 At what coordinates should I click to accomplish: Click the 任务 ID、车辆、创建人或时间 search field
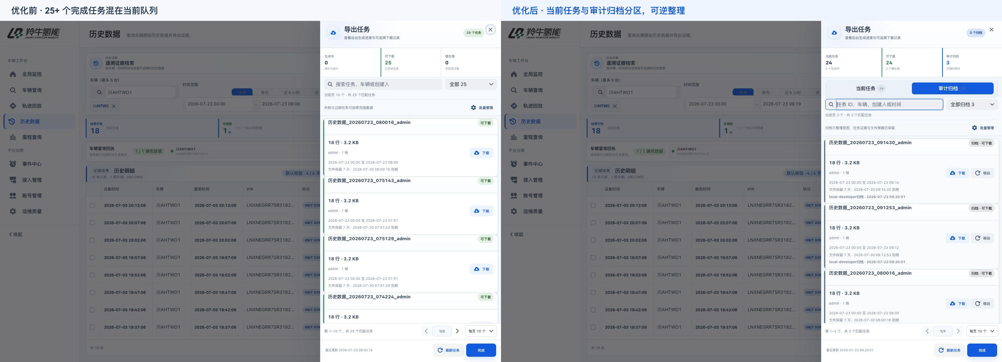pyautogui.click(x=884, y=105)
